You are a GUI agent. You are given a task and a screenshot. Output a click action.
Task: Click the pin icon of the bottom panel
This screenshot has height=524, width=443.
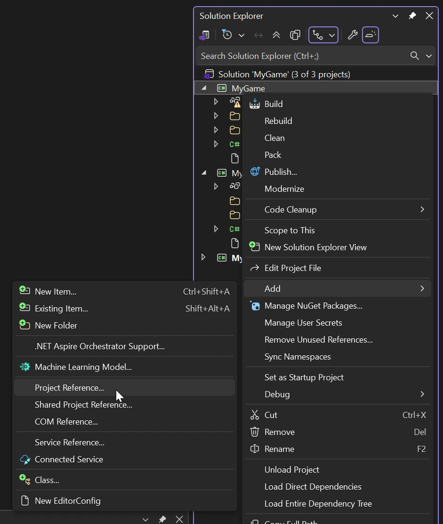point(162,519)
